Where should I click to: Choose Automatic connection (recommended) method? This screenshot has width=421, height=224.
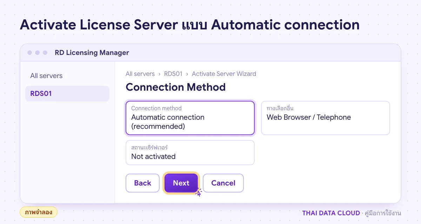(x=190, y=118)
